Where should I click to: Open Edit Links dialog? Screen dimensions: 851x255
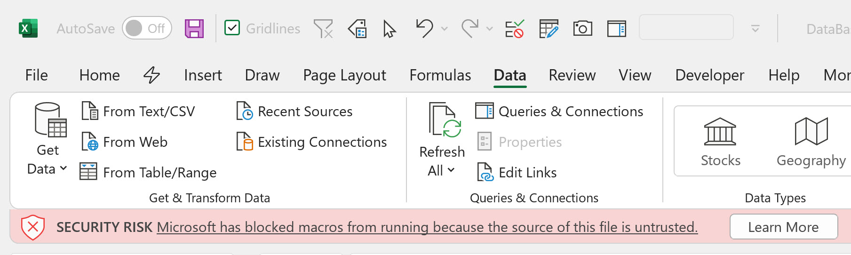tap(517, 173)
